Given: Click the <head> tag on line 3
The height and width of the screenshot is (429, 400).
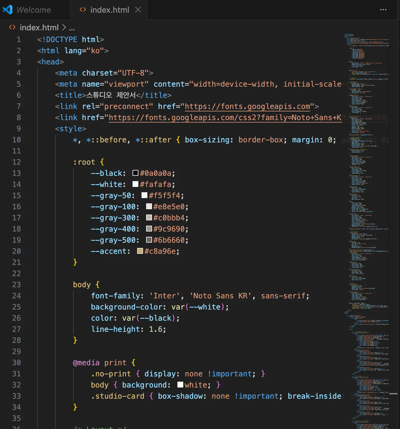Looking at the screenshot, I should [50, 62].
